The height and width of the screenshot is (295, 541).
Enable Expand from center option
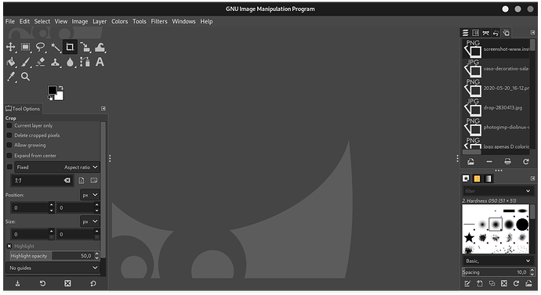pyautogui.click(x=9, y=156)
